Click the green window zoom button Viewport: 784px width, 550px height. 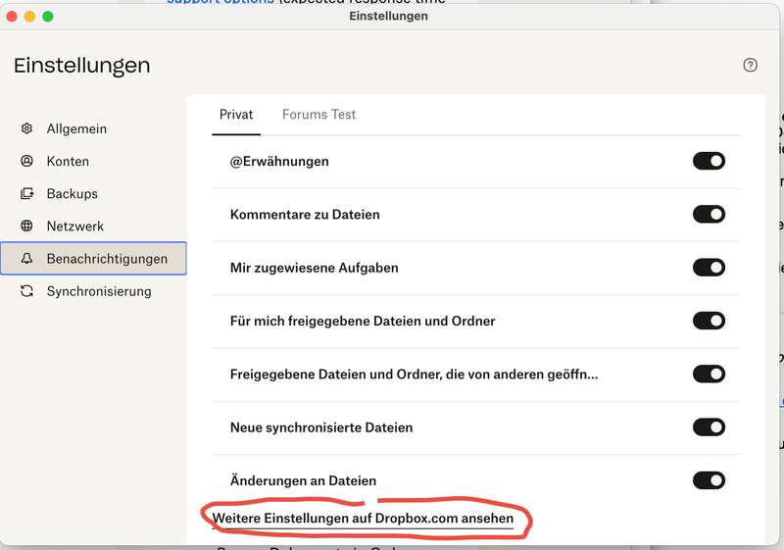(48, 17)
